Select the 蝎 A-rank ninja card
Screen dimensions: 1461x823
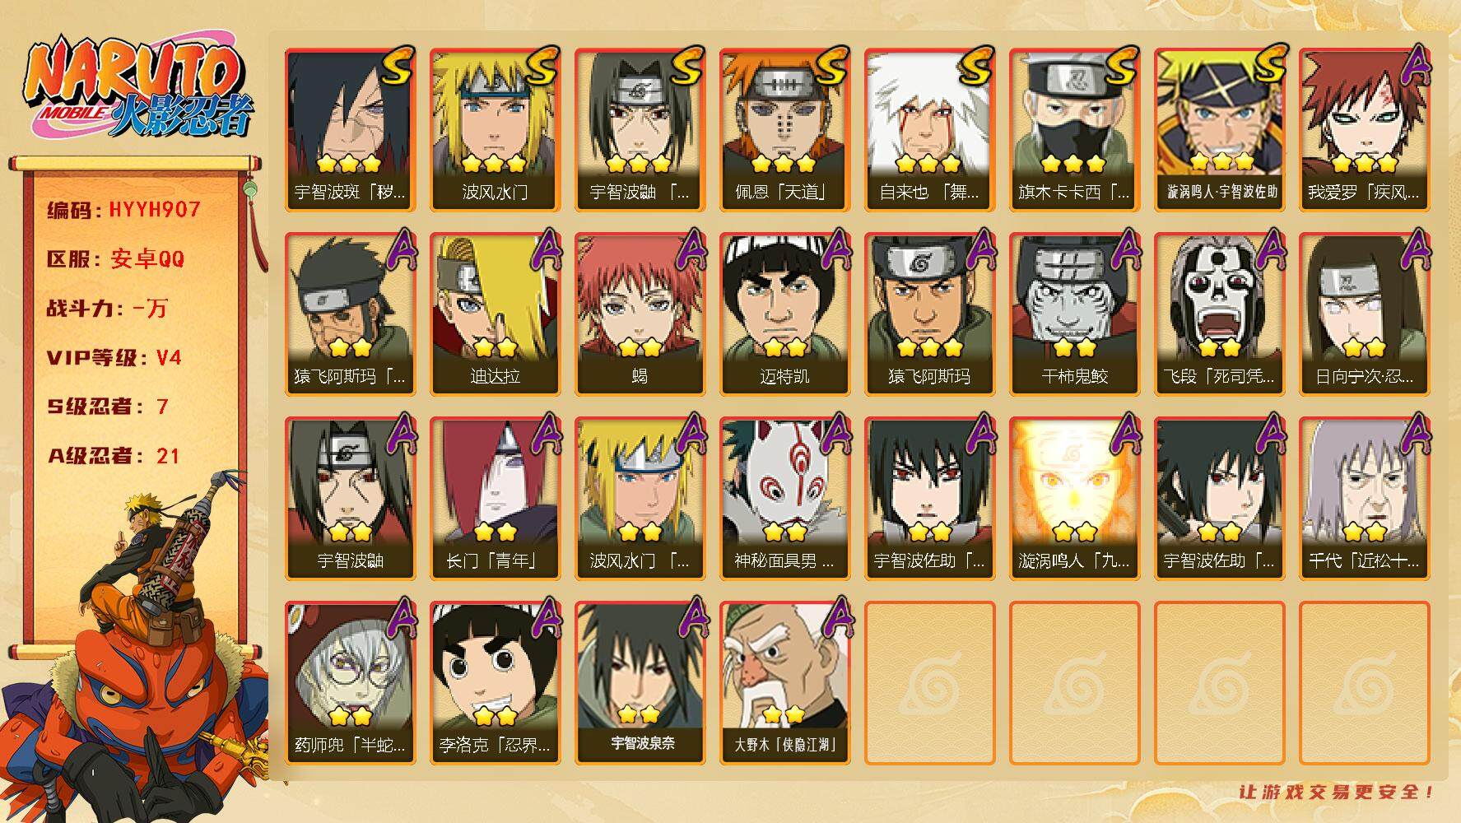(640, 314)
